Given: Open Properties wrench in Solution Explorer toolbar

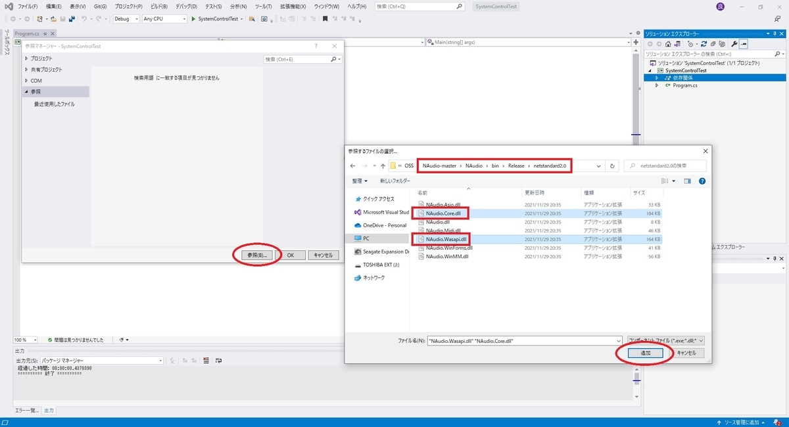Looking at the screenshot, I should point(734,44).
